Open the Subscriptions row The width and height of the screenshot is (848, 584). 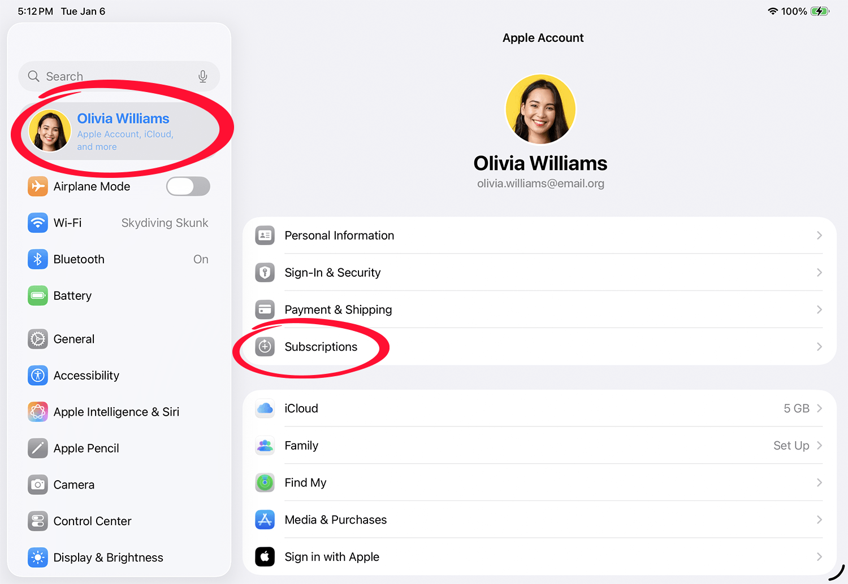[x=539, y=347]
